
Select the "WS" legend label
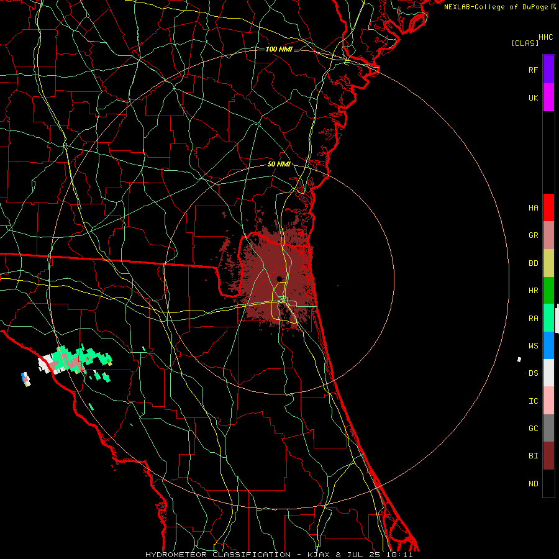(x=533, y=346)
